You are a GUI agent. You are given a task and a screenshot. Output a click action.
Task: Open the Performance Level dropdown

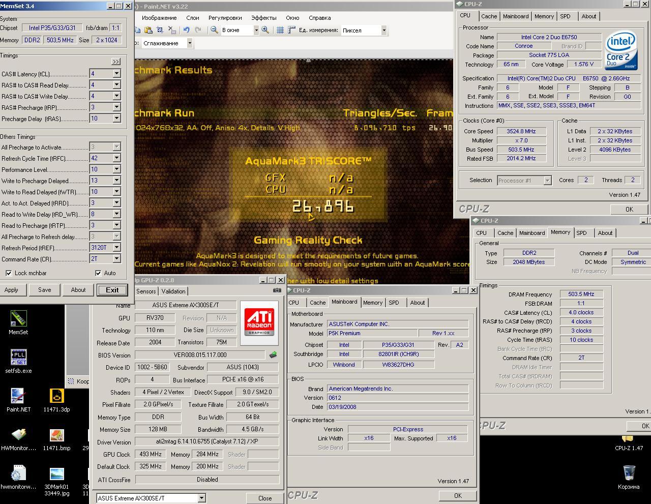(x=116, y=169)
